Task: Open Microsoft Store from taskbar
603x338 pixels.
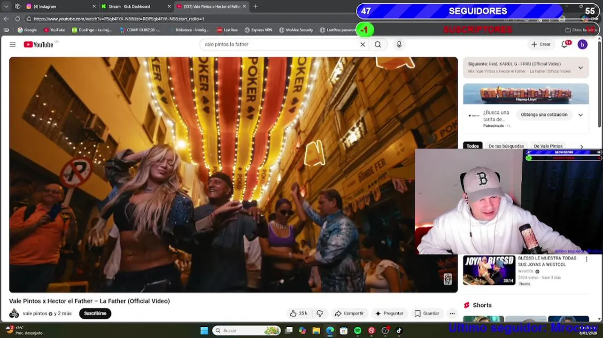Action: (344, 330)
